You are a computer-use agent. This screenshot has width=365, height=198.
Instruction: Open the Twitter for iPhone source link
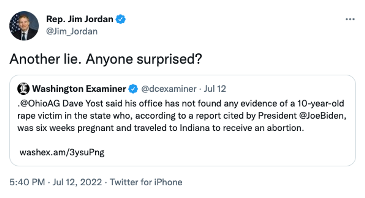[146, 182]
